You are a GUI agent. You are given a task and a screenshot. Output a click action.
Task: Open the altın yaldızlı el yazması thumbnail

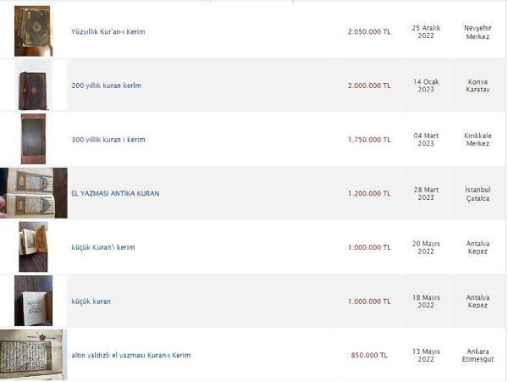point(34,354)
